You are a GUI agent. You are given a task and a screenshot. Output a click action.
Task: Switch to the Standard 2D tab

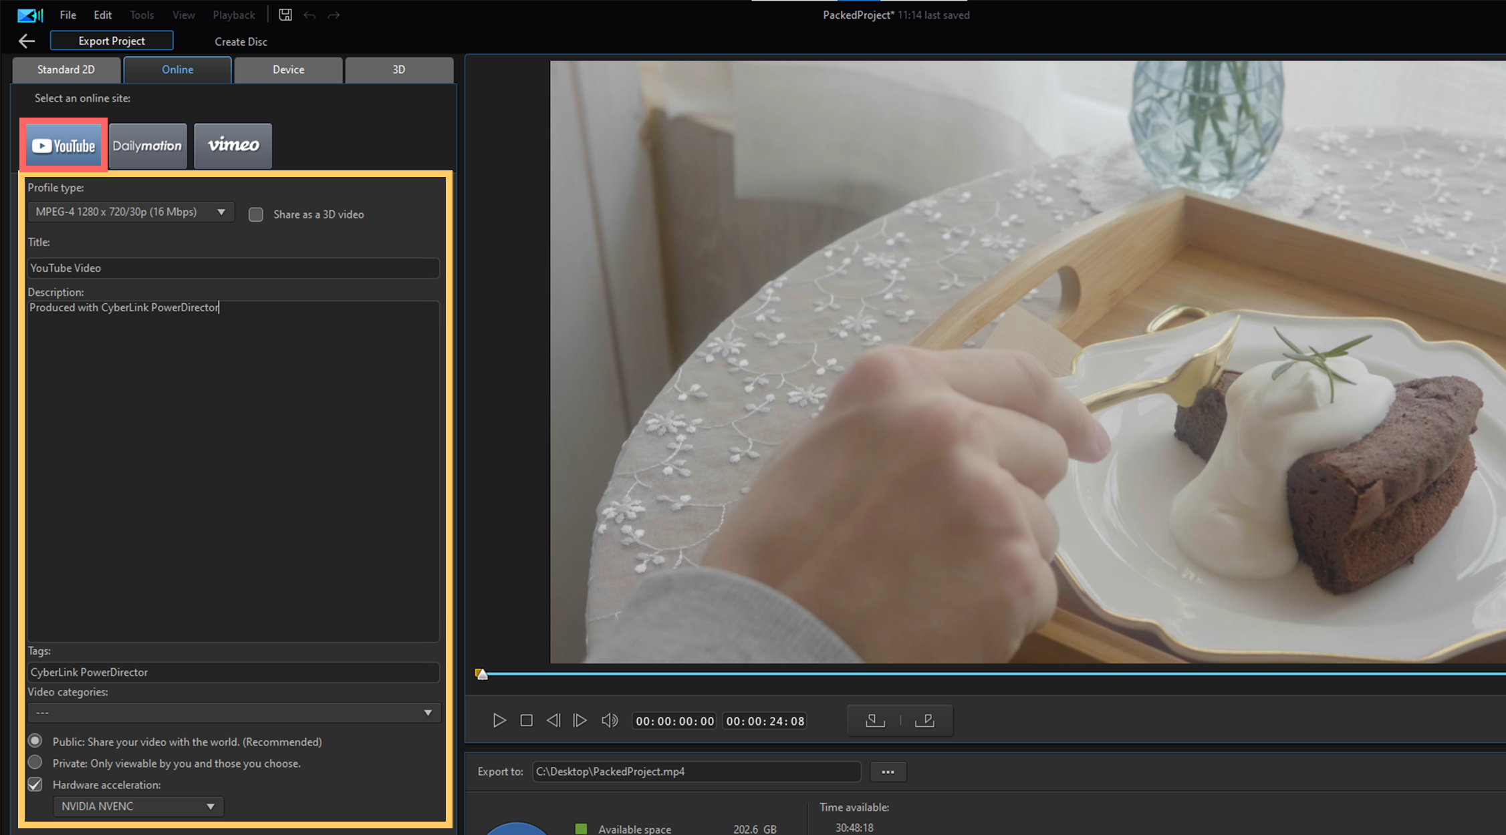click(x=66, y=69)
